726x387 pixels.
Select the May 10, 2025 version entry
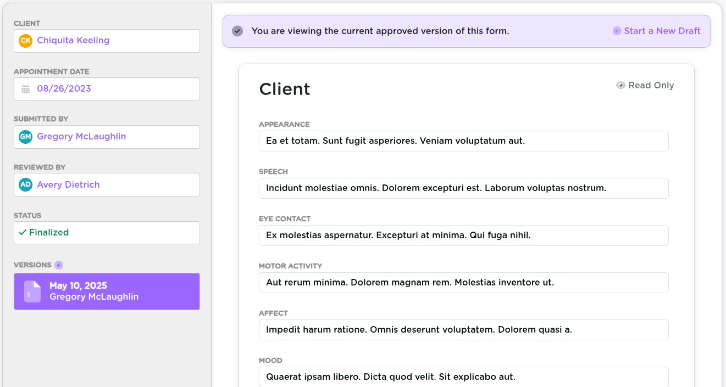coord(107,291)
